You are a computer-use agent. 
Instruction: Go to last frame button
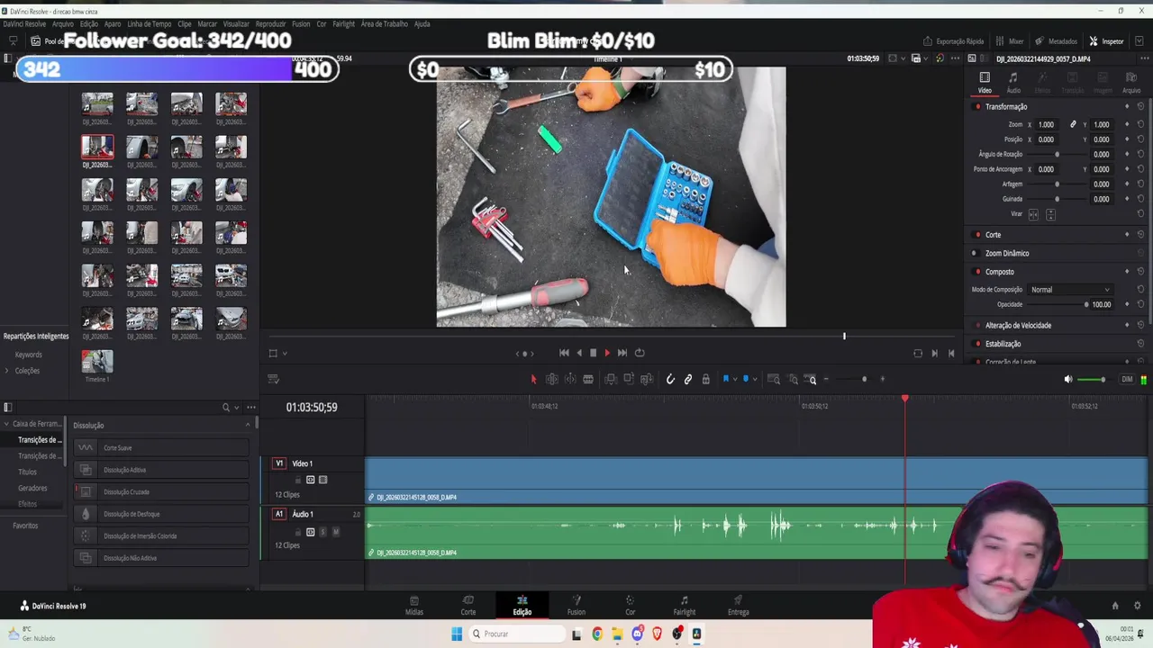(622, 353)
